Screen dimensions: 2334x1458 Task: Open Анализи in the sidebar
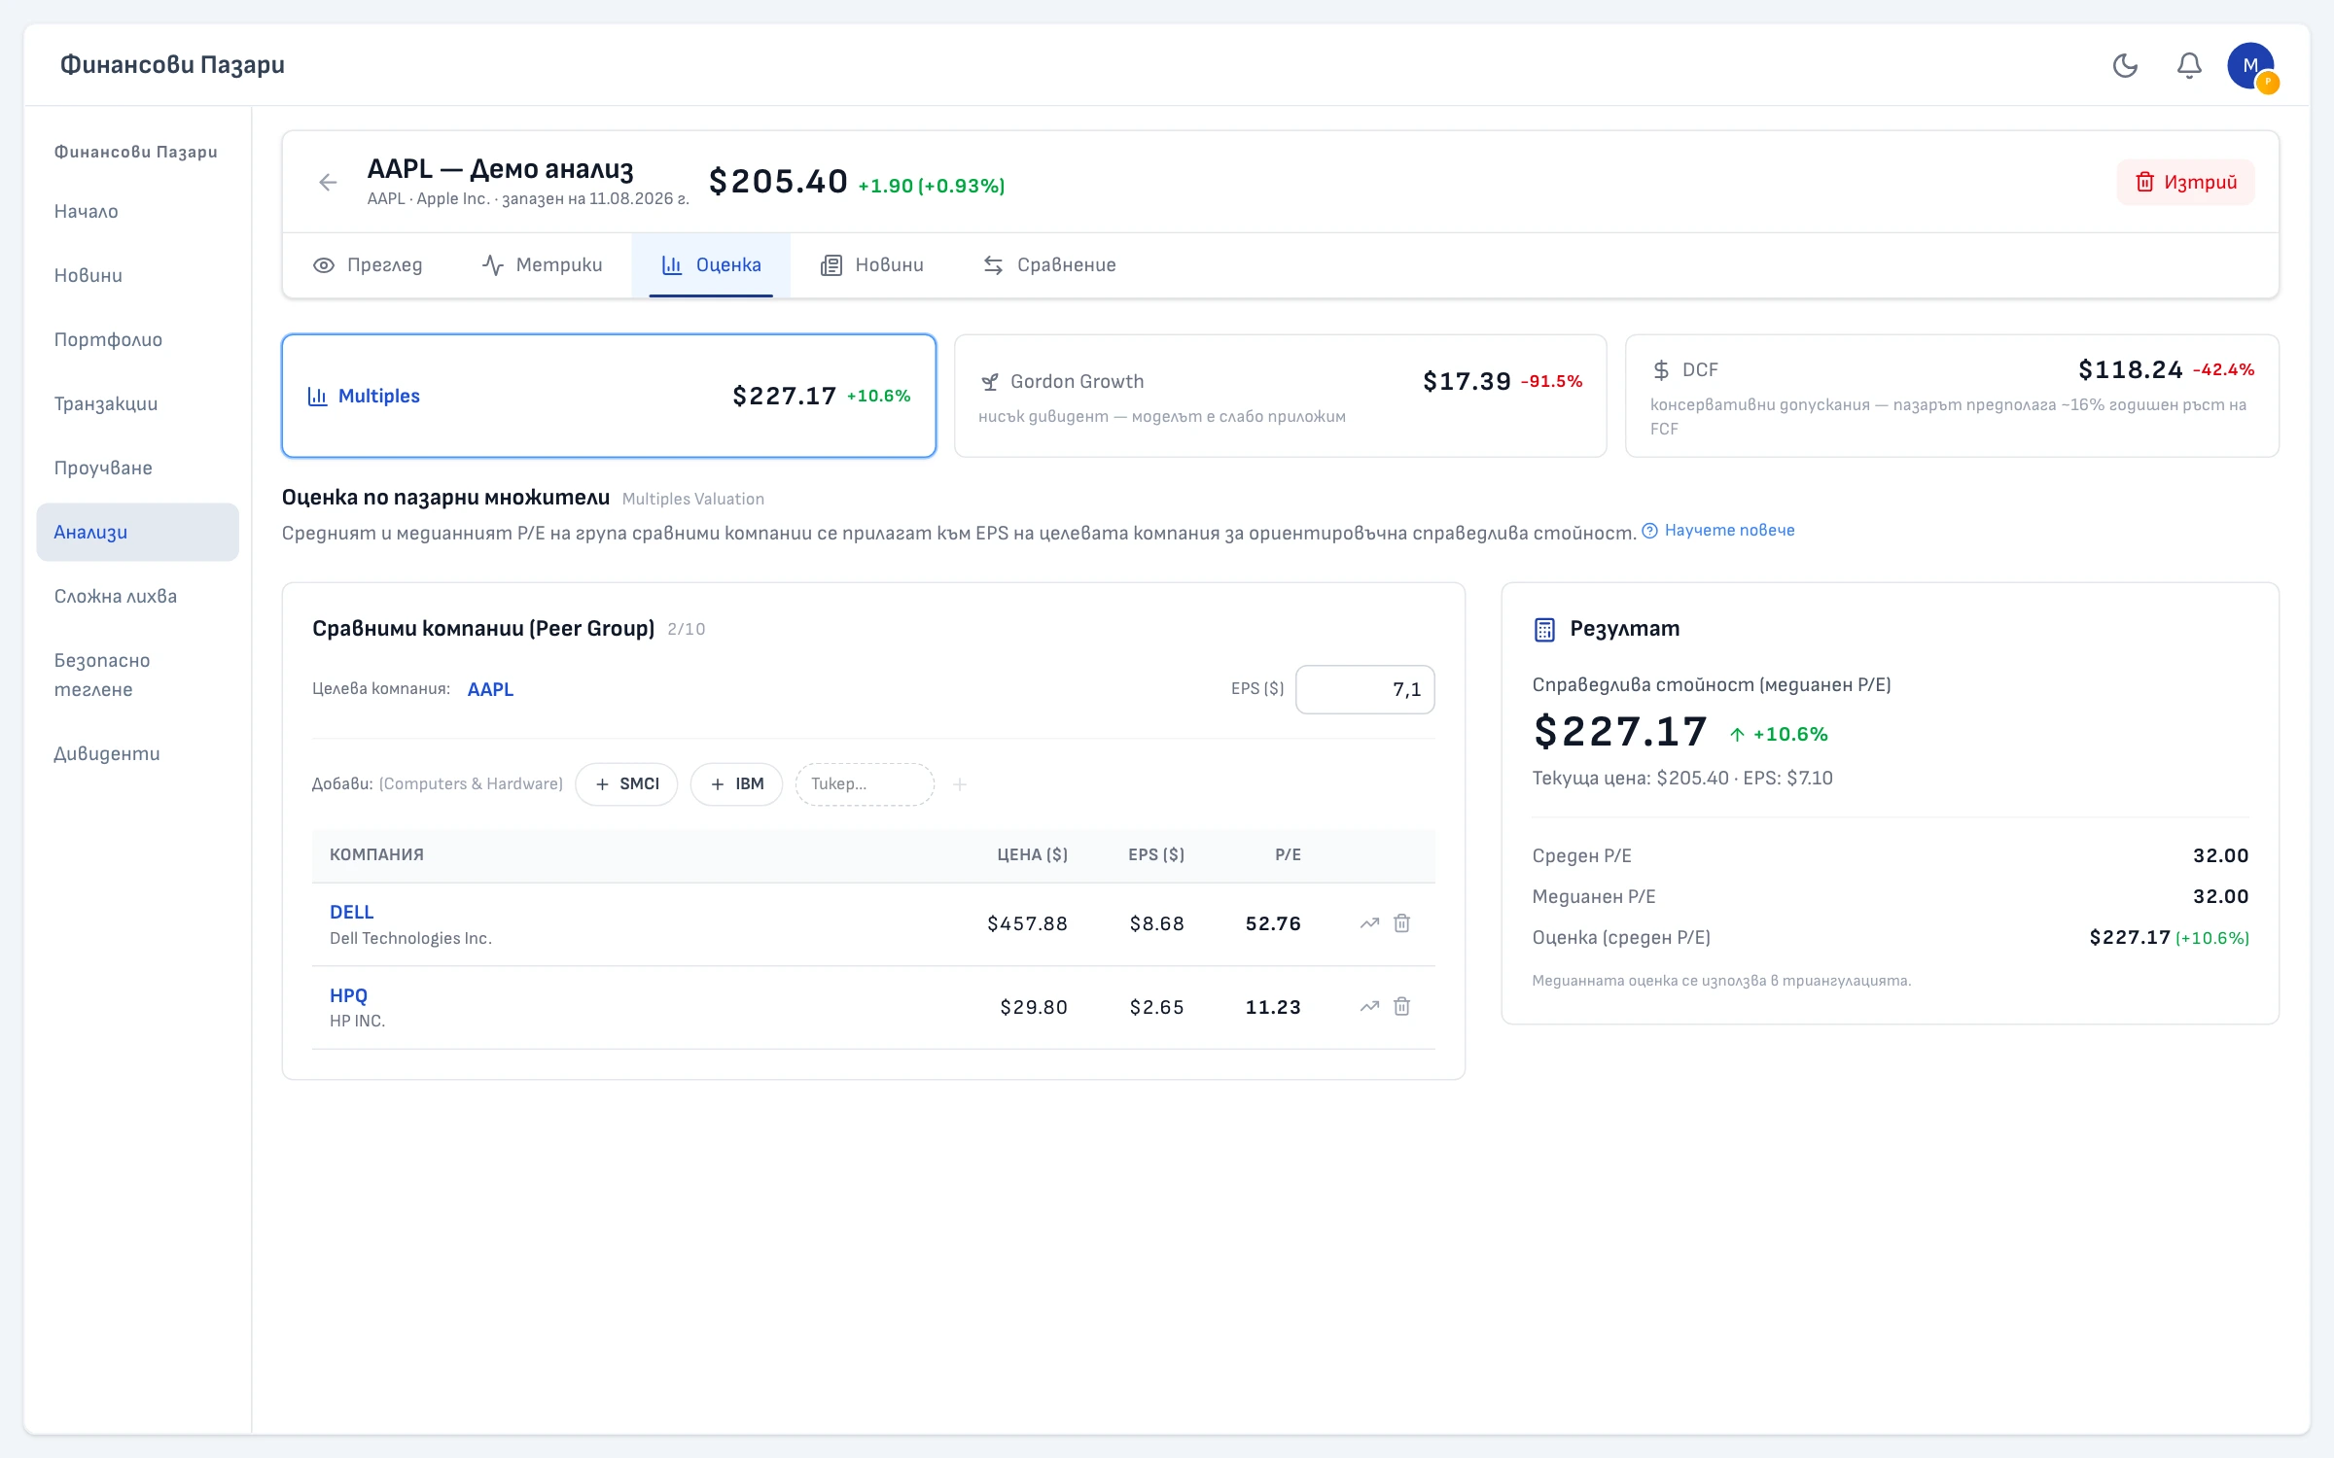pyautogui.click(x=137, y=532)
